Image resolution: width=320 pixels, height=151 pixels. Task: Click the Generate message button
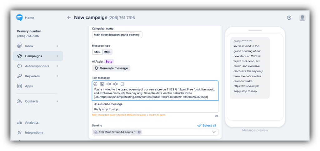pyautogui.click(x=111, y=68)
